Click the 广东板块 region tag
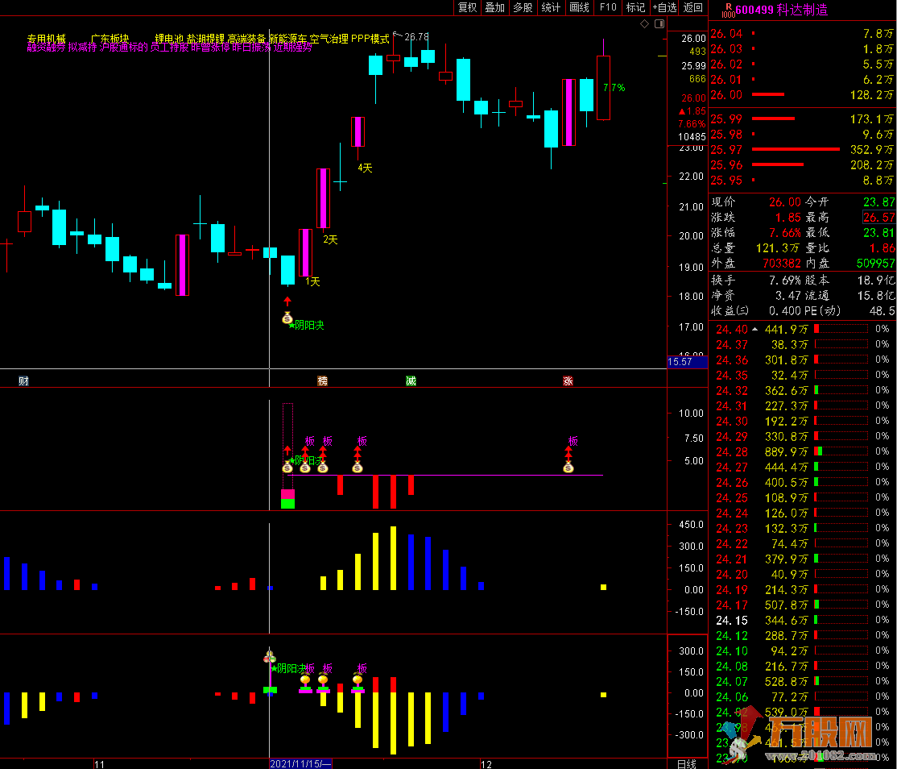Screen dimensions: 897x769 (110, 39)
